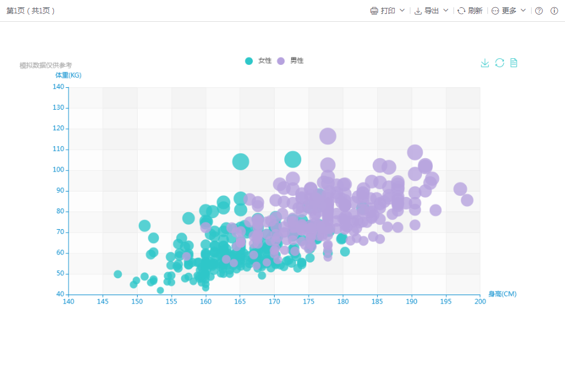Click the 更多 button text
Image resolution: width=565 pixels, height=377 pixels.
[x=509, y=11]
